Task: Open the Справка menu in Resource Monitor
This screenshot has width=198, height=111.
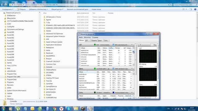Action: 95,37
